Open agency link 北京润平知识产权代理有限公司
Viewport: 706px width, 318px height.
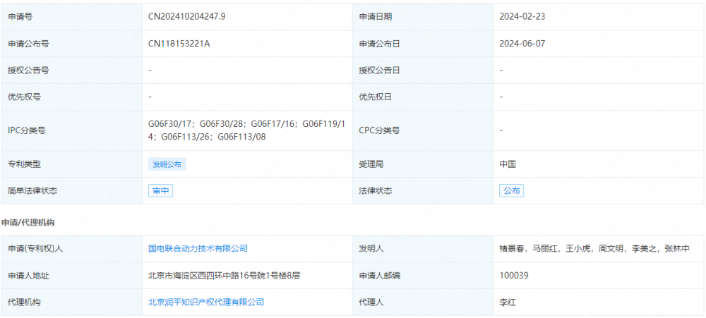click(x=206, y=302)
